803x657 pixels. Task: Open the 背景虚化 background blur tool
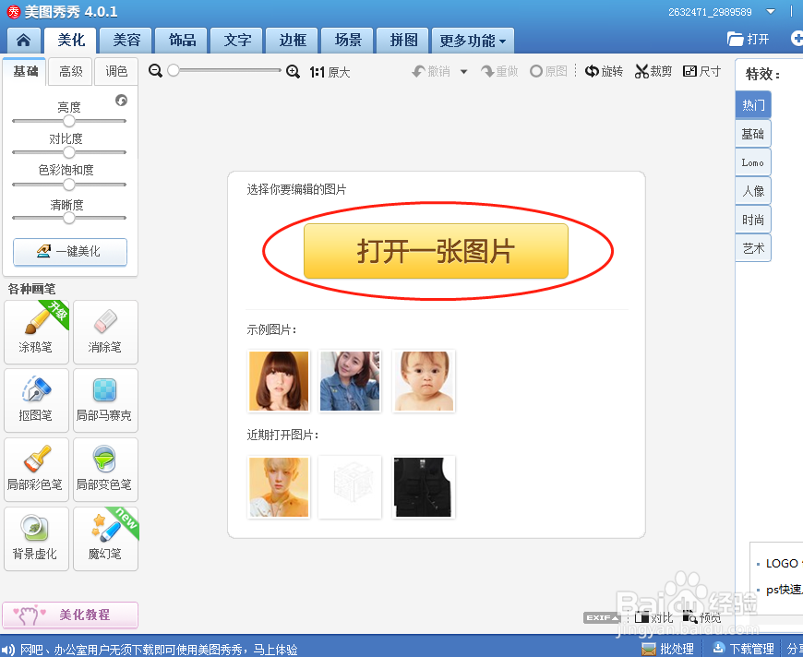pyautogui.click(x=36, y=538)
